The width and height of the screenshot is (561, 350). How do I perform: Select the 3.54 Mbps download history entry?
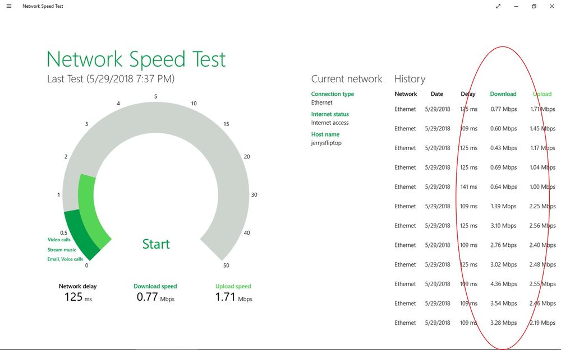(503, 304)
